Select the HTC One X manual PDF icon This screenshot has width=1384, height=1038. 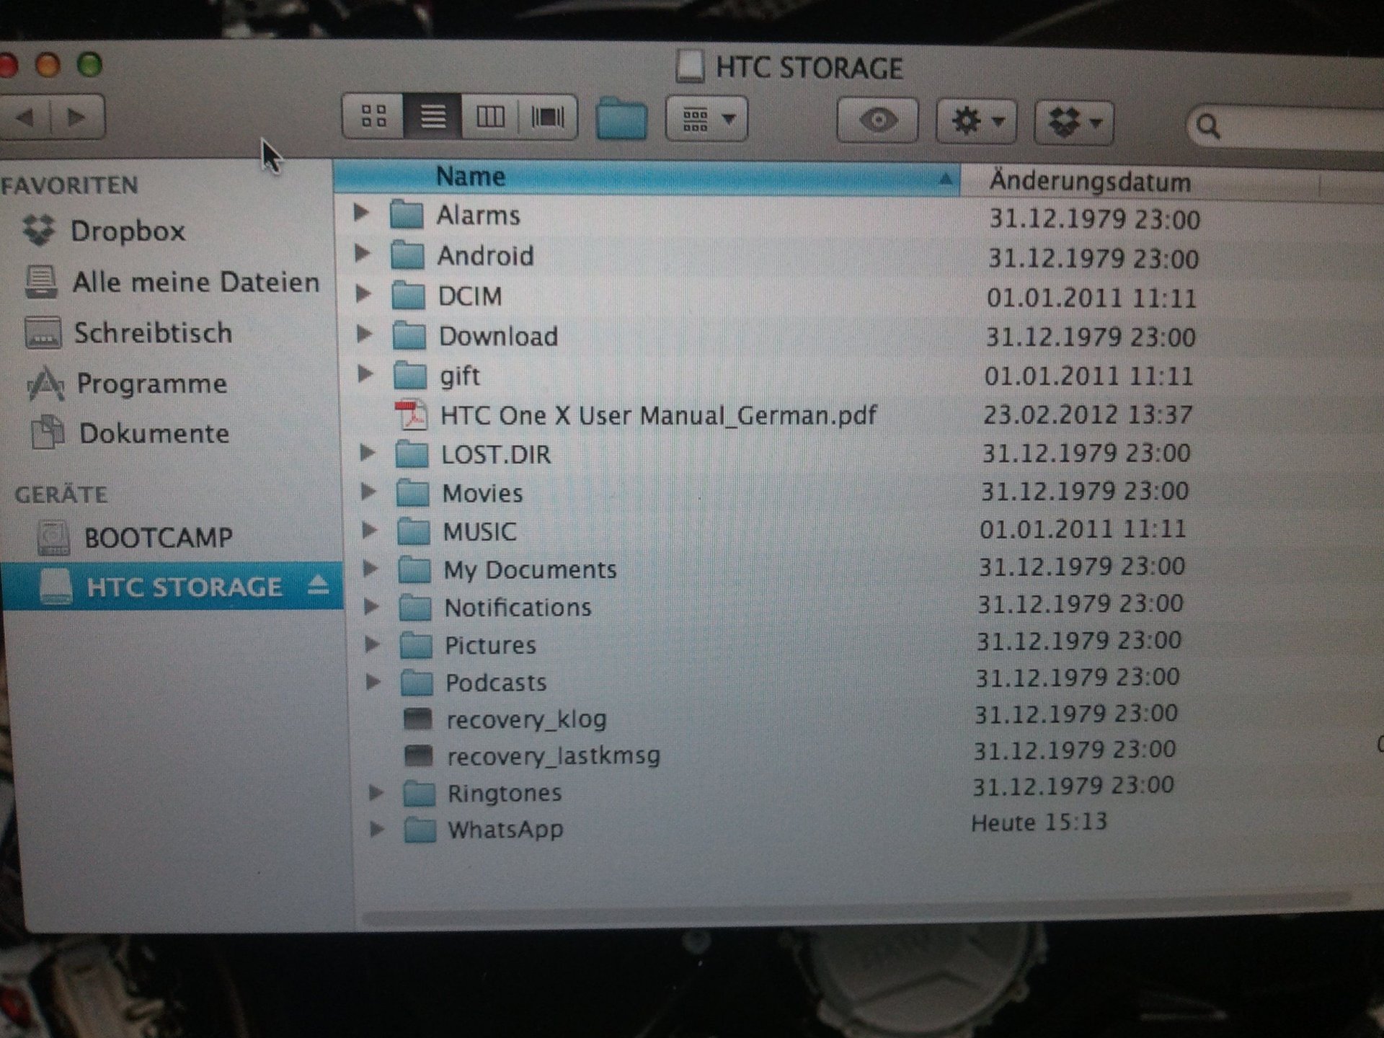412,415
